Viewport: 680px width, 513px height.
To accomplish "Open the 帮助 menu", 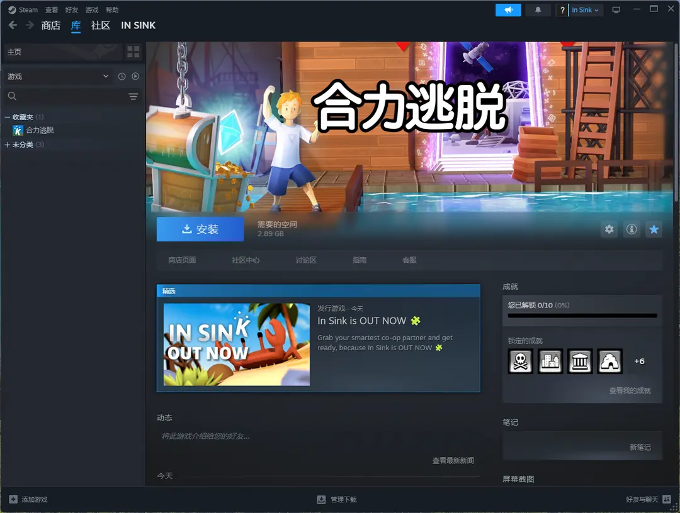I will click(x=112, y=9).
